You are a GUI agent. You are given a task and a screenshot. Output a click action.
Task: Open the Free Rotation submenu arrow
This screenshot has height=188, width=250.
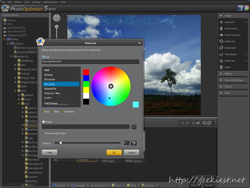246,54
